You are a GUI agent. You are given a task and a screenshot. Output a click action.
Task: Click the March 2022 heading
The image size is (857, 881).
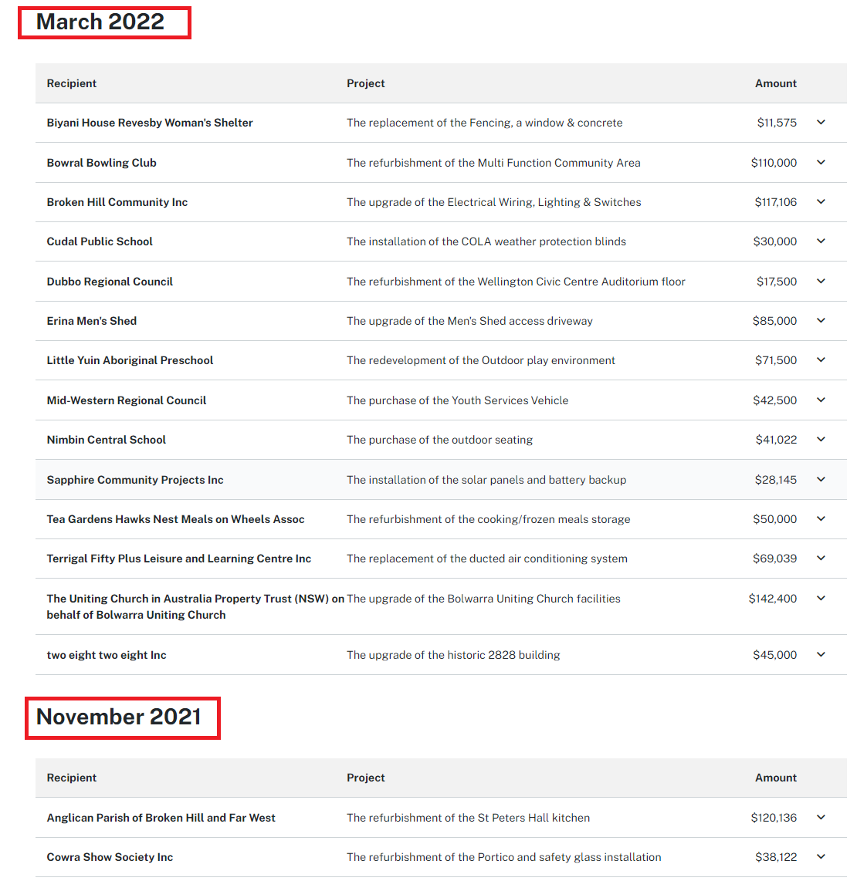pos(100,22)
